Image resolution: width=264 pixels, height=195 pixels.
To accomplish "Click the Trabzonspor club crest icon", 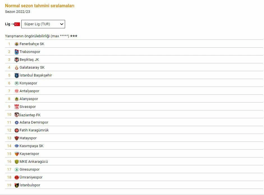I will (x=17, y=52).
